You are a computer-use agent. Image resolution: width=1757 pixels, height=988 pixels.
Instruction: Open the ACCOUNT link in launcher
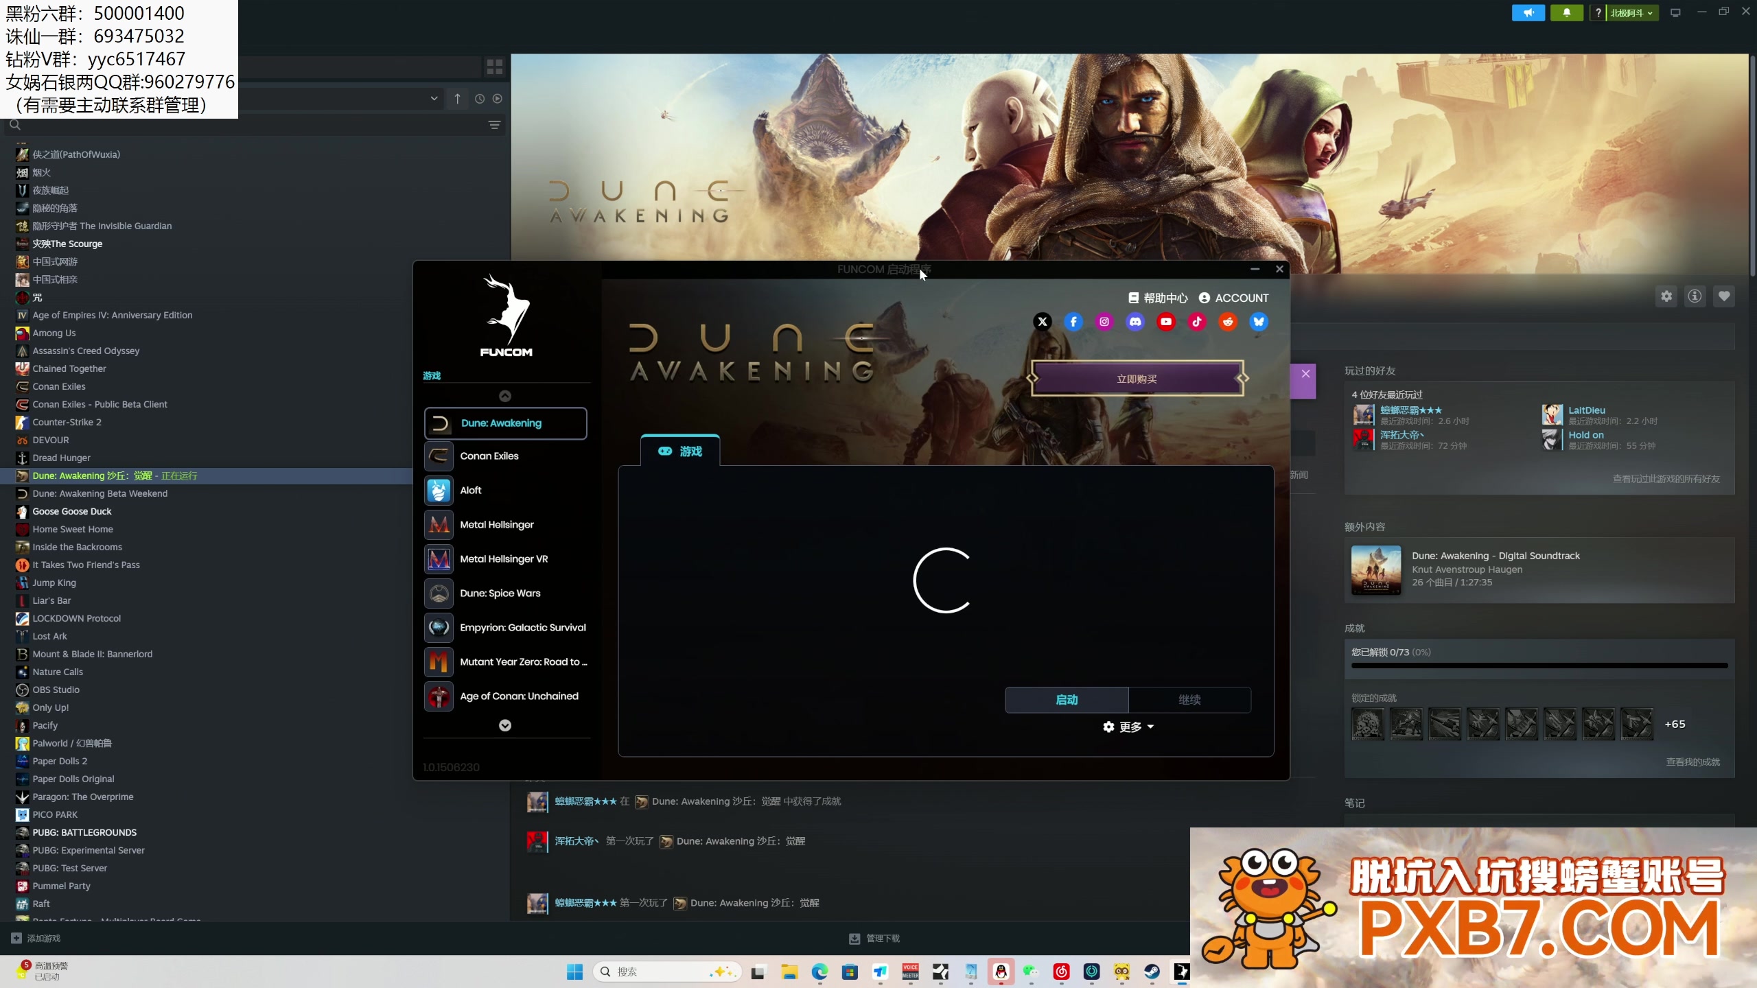(x=1234, y=298)
